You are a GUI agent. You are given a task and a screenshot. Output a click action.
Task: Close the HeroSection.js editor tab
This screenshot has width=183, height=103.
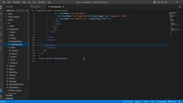tap(63, 7)
